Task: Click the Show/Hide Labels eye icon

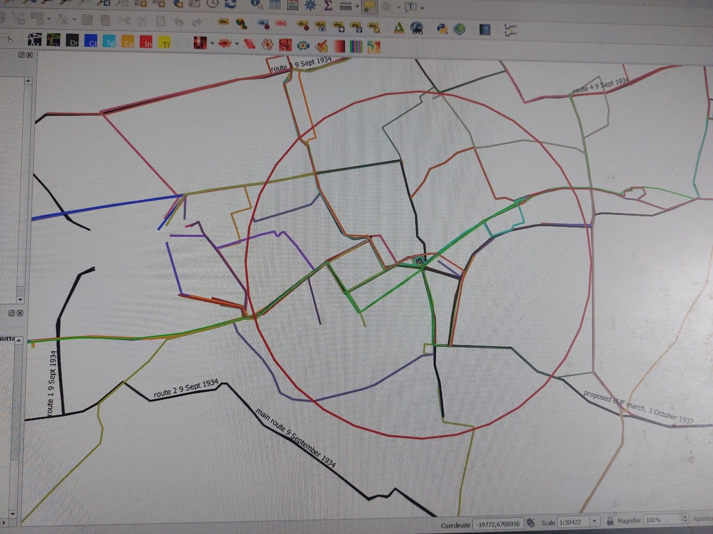Action: 320,26
